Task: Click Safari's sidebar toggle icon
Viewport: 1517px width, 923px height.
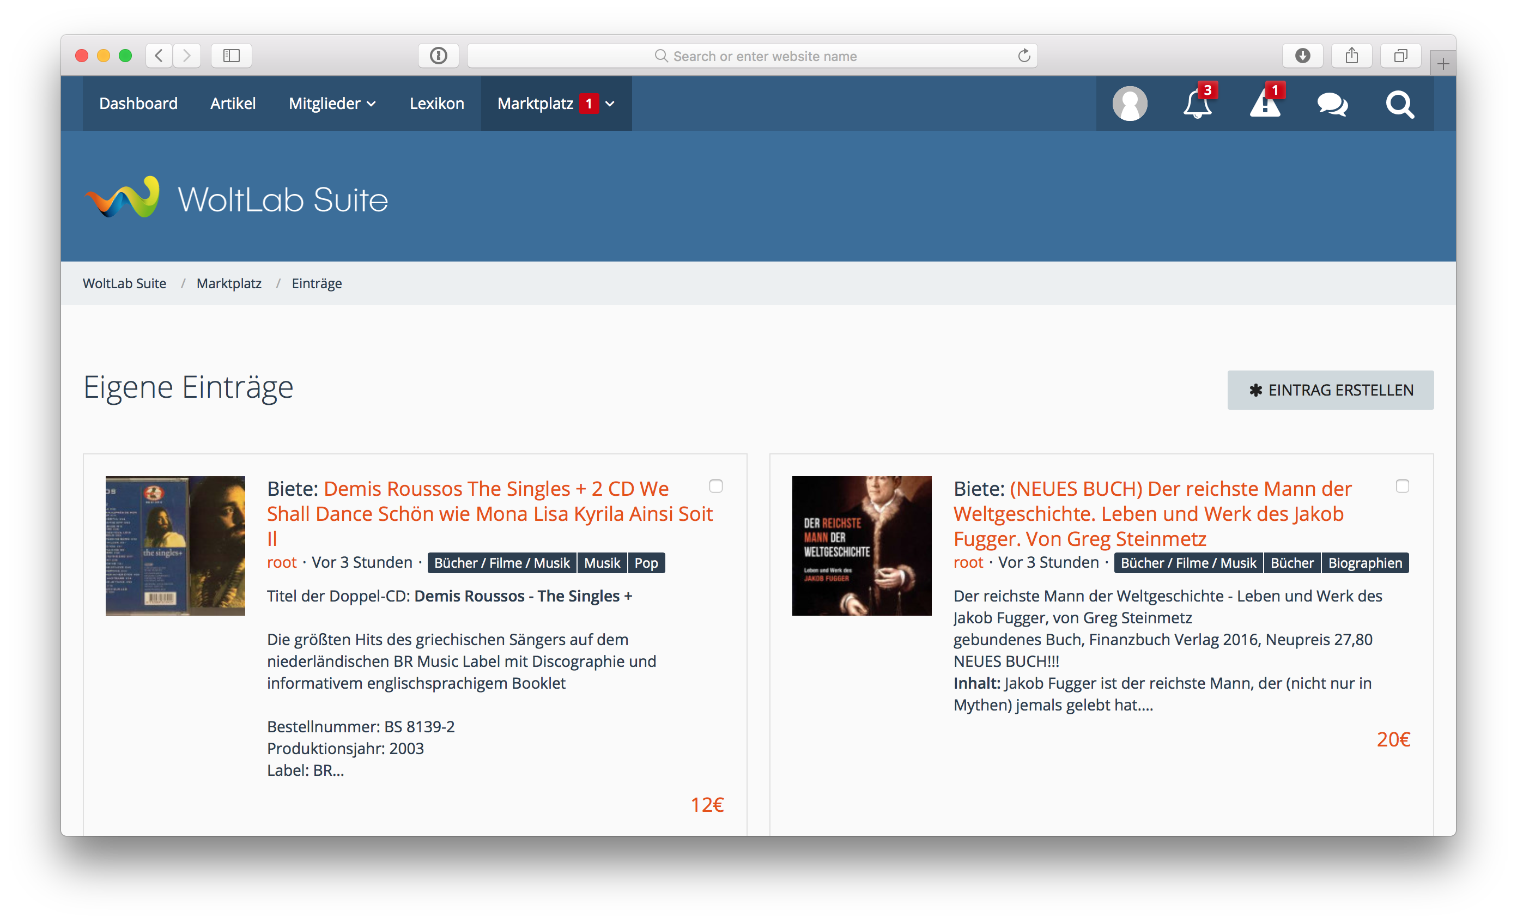Action: pyautogui.click(x=231, y=56)
